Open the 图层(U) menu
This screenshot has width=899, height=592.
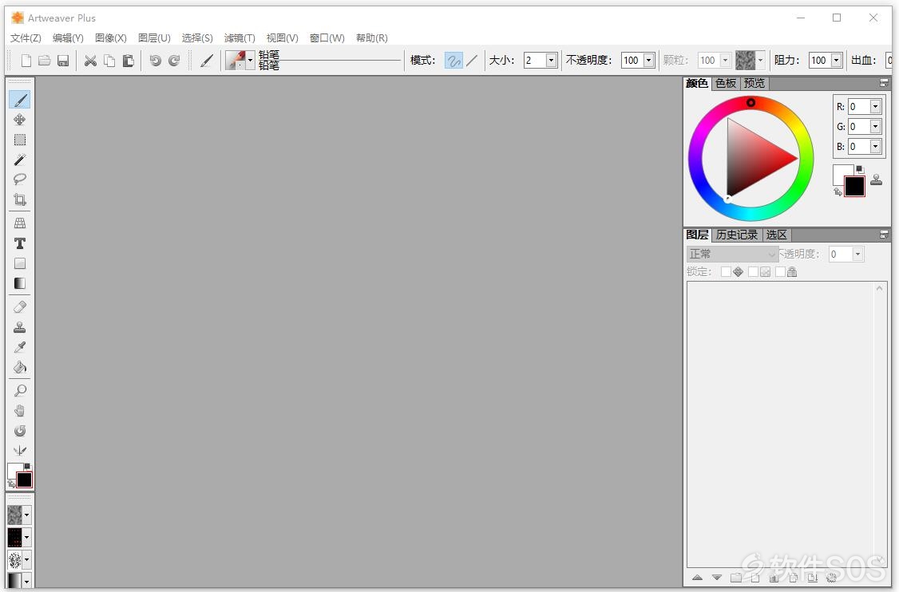pyautogui.click(x=154, y=37)
